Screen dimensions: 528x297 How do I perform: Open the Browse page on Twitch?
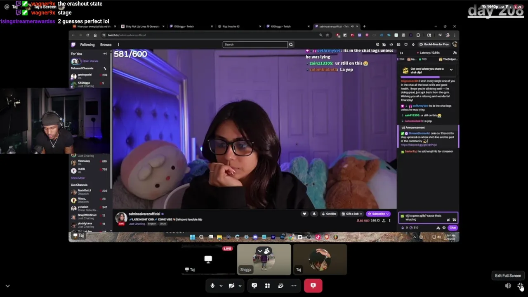click(x=106, y=45)
